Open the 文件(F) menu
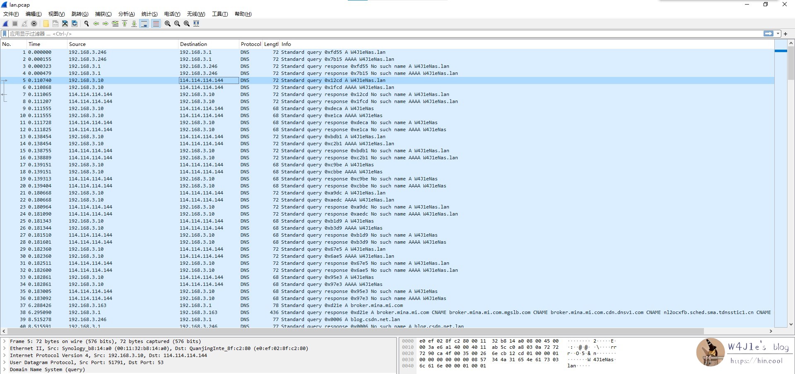 pyautogui.click(x=11, y=14)
